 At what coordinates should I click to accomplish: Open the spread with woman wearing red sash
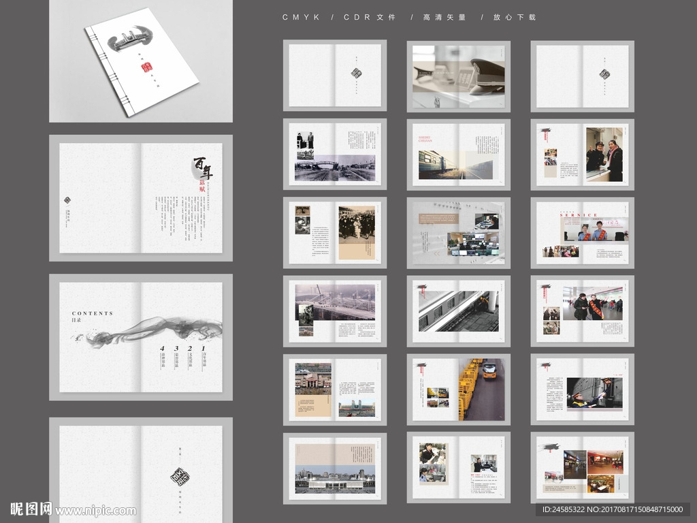tap(583, 311)
